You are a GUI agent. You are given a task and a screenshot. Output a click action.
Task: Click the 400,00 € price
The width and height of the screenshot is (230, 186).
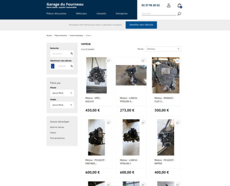coord(162,172)
